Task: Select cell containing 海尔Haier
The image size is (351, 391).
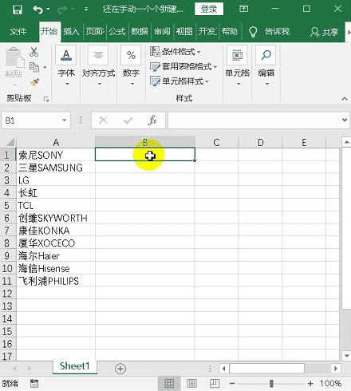Action: tap(56, 256)
